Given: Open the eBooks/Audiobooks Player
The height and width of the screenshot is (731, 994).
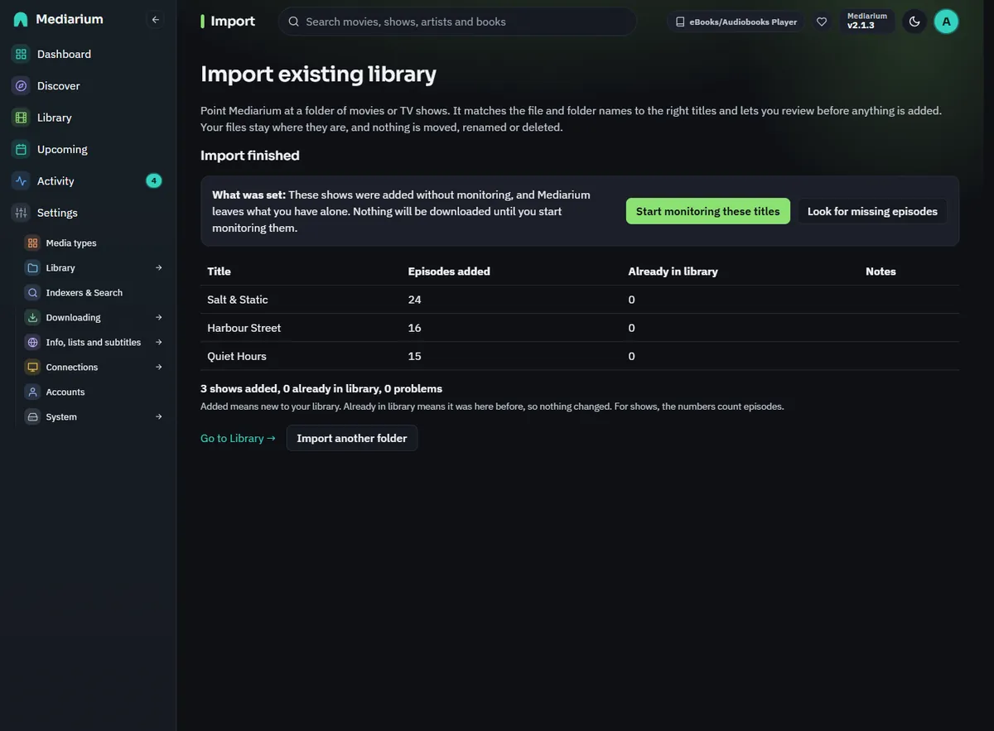Looking at the screenshot, I should [736, 22].
